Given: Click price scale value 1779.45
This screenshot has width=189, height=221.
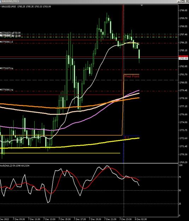Looking at the screenshot, I should coord(183,91).
